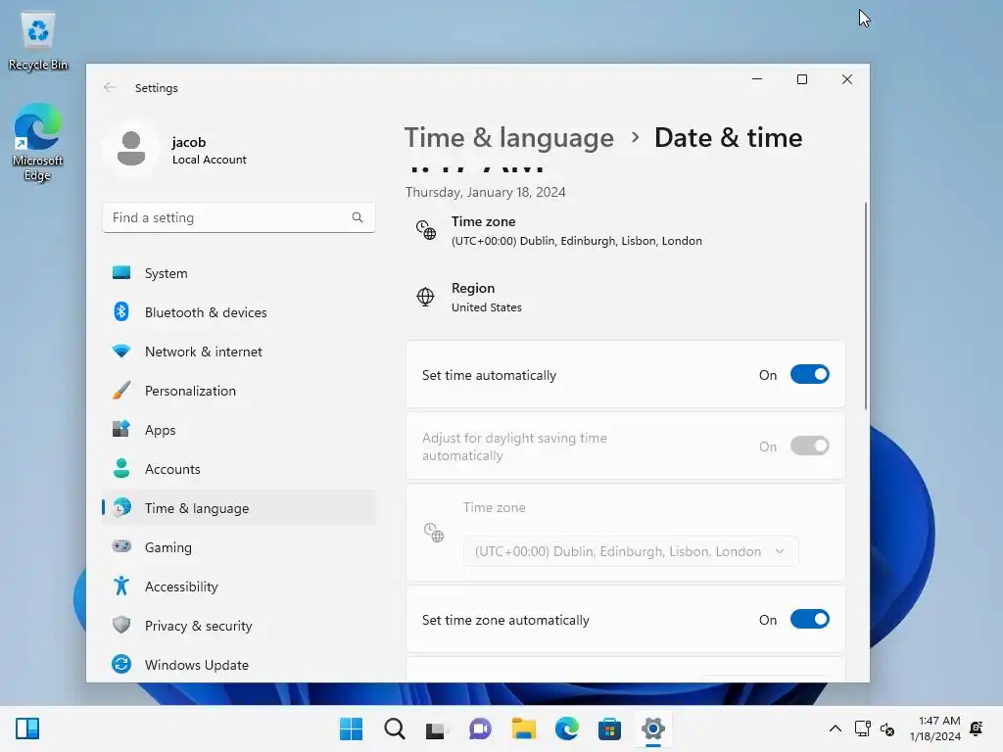The width and height of the screenshot is (1003, 752).
Task: Click the Time & language clock-globe icon
Action: (x=120, y=508)
